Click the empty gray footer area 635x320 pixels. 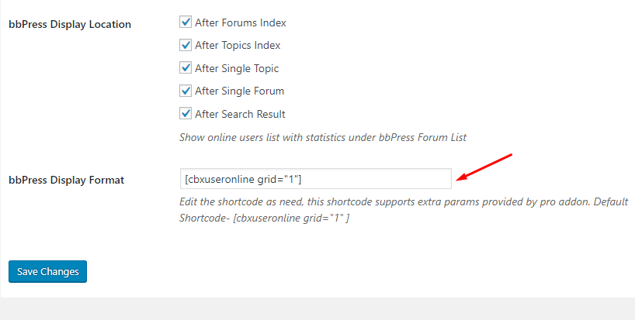pyautogui.click(x=317, y=309)
